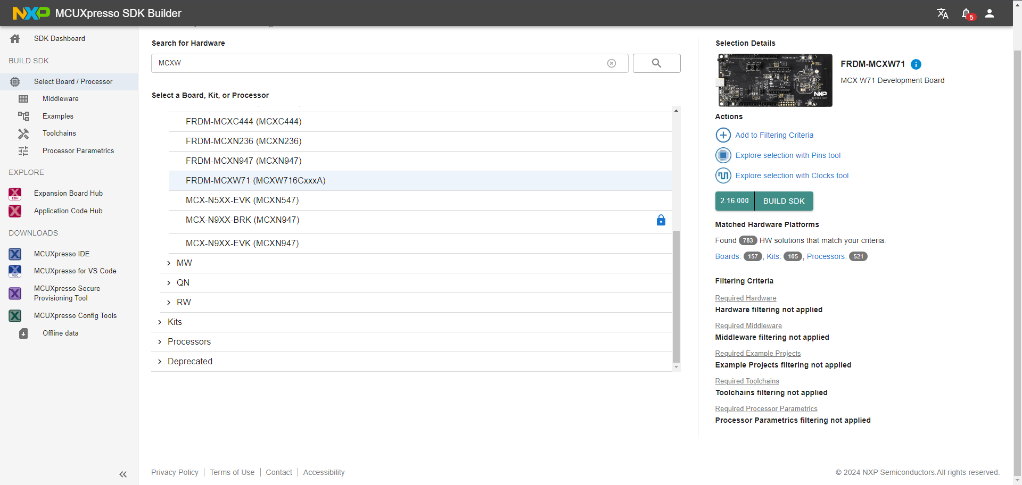Open Examples section in sidebar
The width and height of the screenshot is (1022, 485).
[58, 116]
